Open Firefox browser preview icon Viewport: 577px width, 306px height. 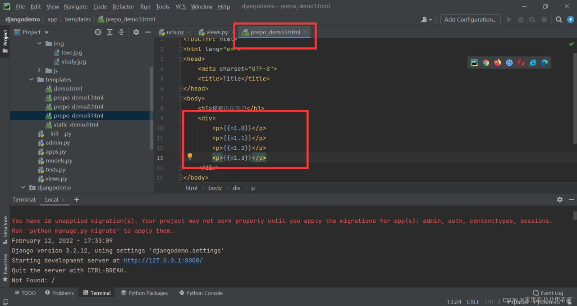[x=498, y=63]
